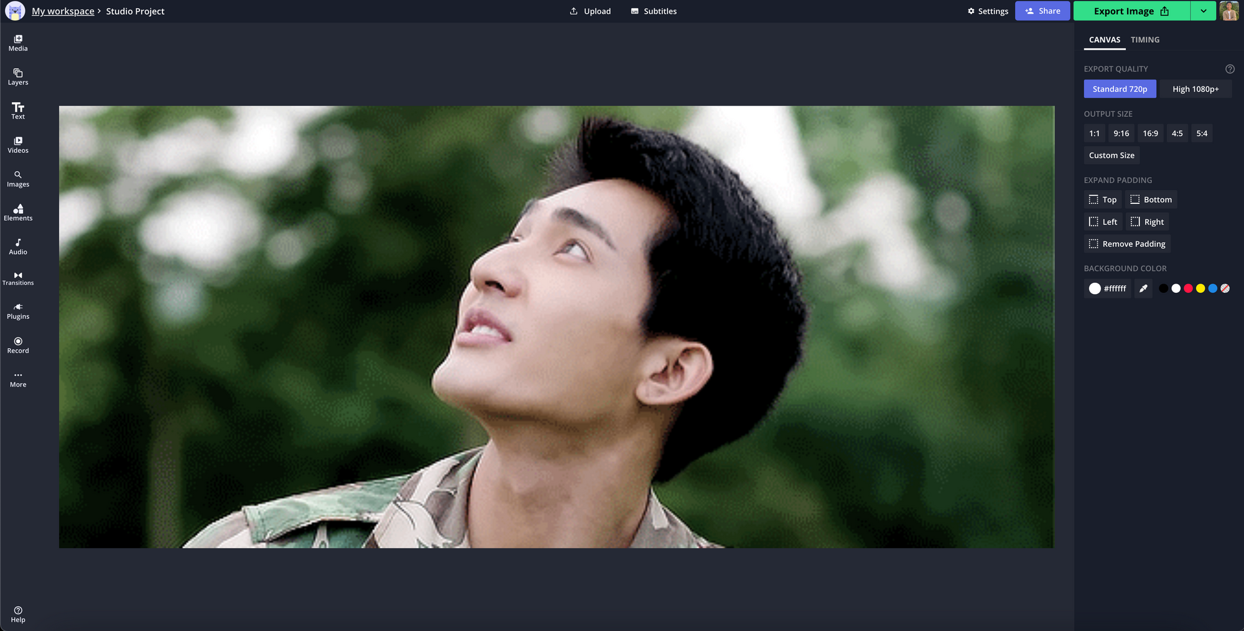
Task: Open the Transitions panel
Action: click(x=18, y=279)
